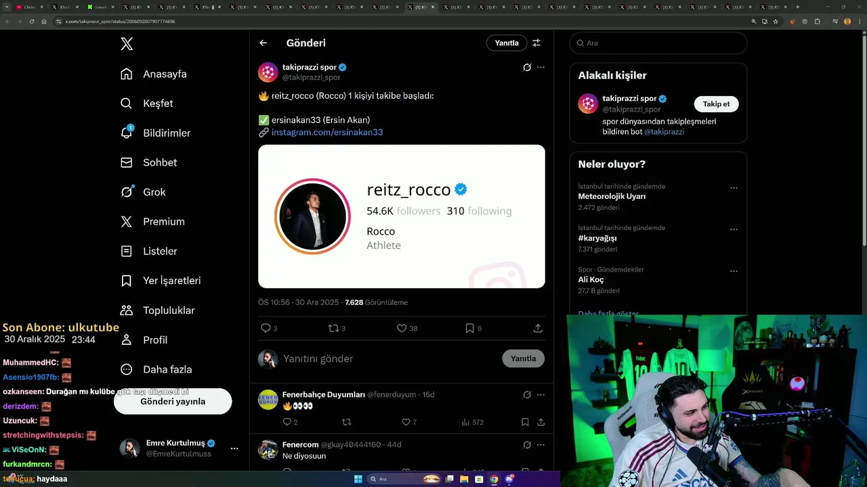
Task: Click Gönderi yayınla post button
Action: (x=173, y=401)
